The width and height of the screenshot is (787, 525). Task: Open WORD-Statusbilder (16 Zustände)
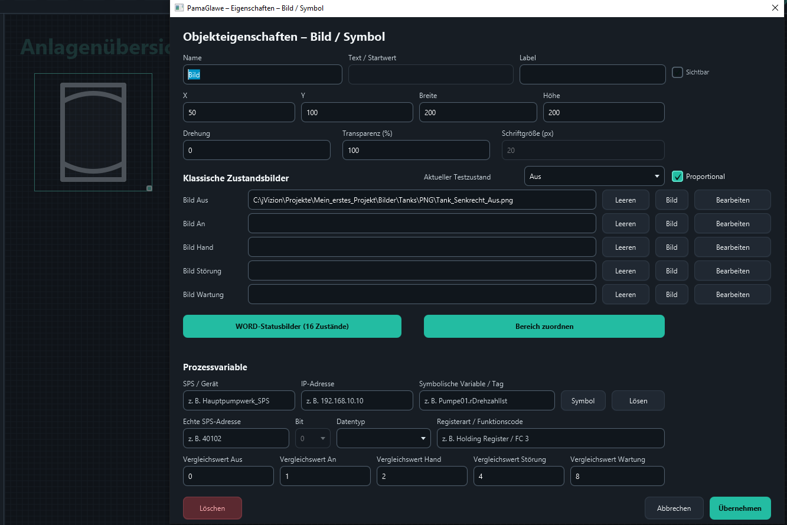292,326
